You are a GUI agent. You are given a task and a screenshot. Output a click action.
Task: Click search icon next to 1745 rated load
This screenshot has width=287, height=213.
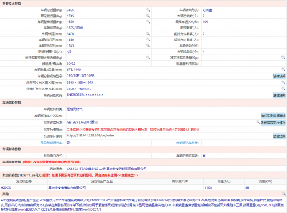pos(148,16)
